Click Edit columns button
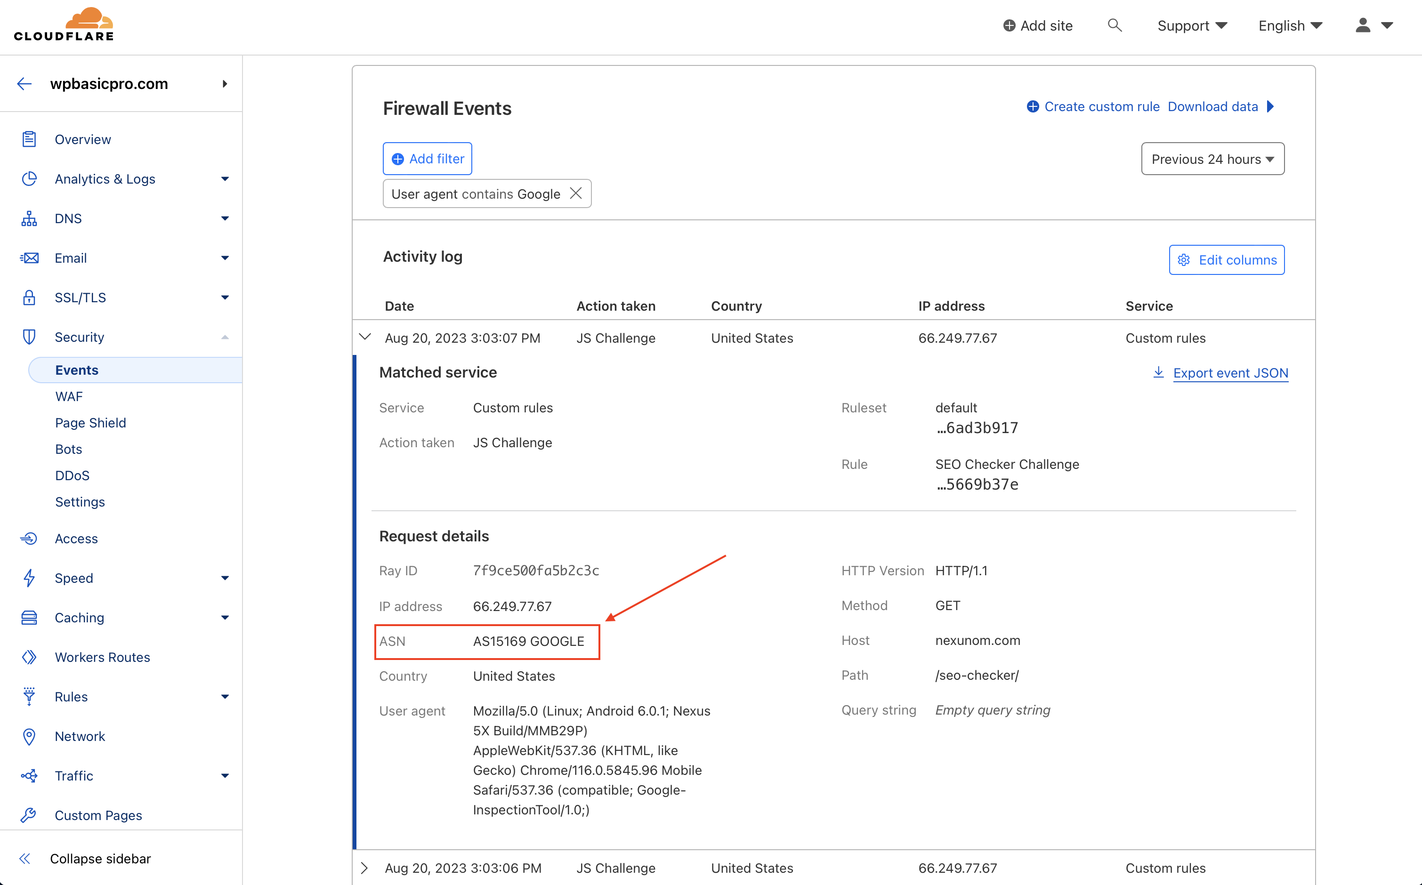 1228,260
